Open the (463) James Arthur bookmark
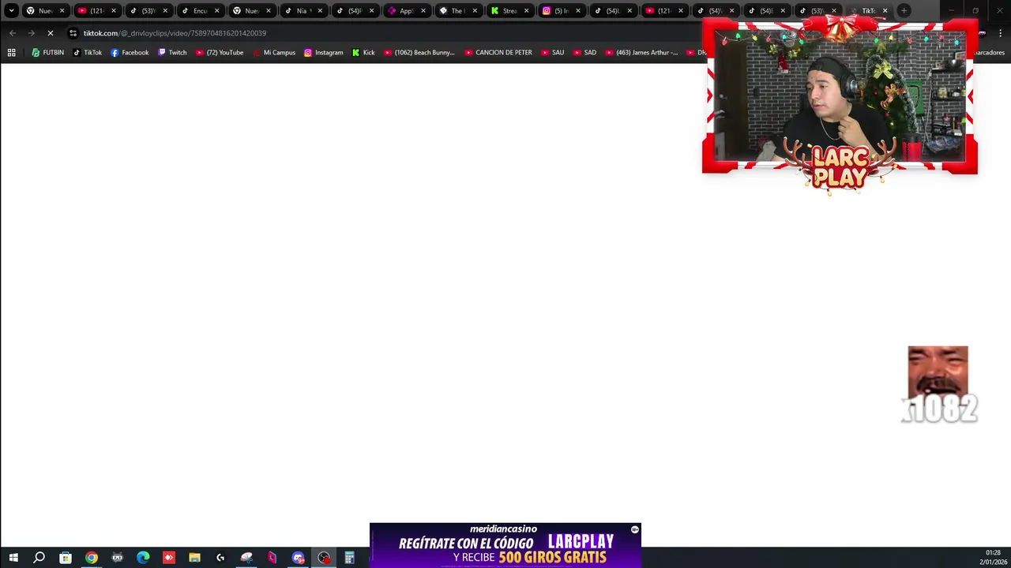 pos(641,53)
